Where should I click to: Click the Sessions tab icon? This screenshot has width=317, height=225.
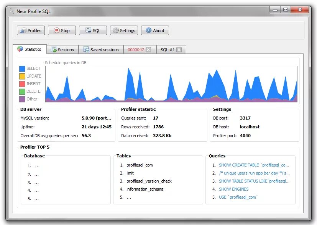coord(54,50)
